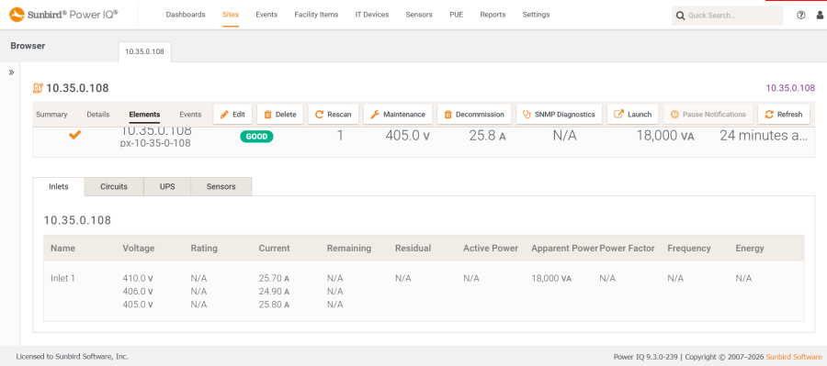Screen dimensions: 827x366
Task: Click the purple 10.35.0.108 link
Action: click(x=790, y=88)
